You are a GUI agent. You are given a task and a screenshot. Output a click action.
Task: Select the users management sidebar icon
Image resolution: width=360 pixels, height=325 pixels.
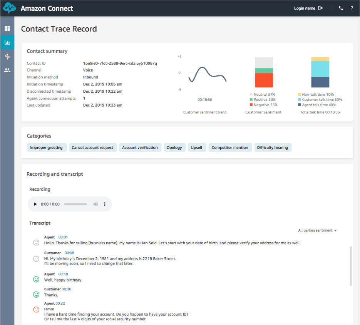coord(7,70)
